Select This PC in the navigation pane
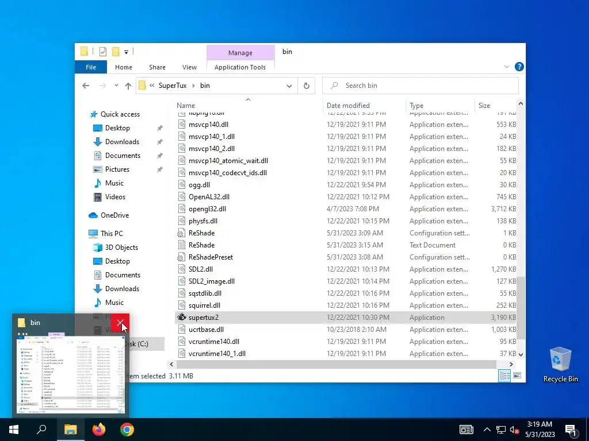589x441 pixels. click(x=112, y=234)
